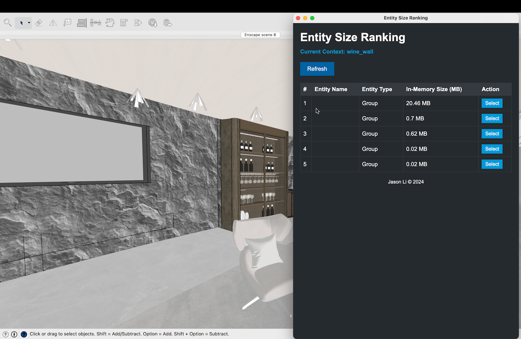Image resolution: width=521 pixels, height=339 pixels.
Task: Click the layers export icon at toolbar end
Action: click(167, 23)
